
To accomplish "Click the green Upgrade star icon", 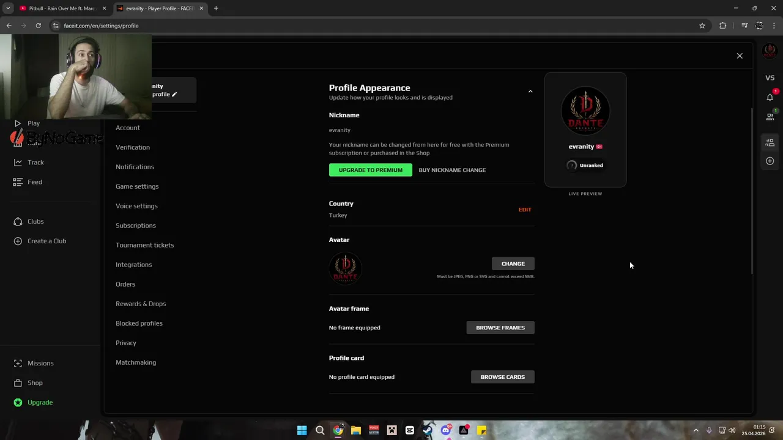I will pyautogui.click(x=18, y=403).
